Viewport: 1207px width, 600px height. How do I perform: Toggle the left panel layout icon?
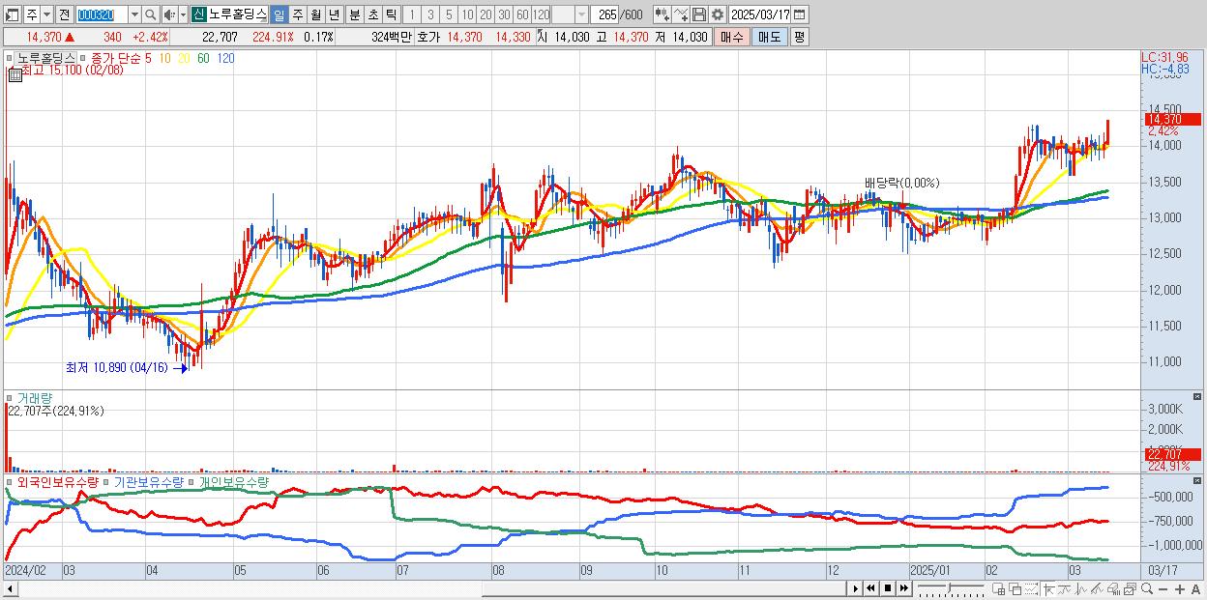pyautogui.click(x=13, y=14)
